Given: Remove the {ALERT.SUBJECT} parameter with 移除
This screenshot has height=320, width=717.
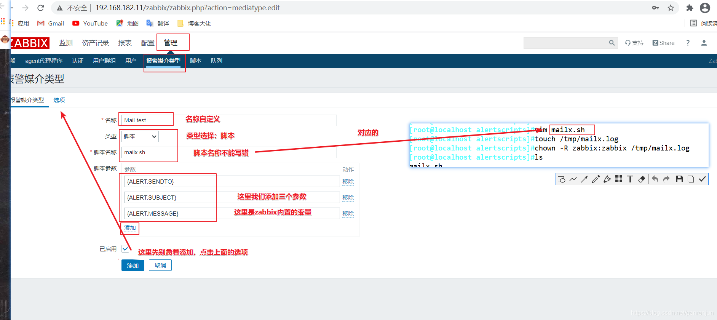Looking at the screenshot, I should click(x=348, y=197).
